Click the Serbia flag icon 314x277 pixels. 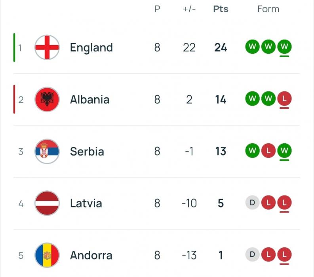[47, 151]
